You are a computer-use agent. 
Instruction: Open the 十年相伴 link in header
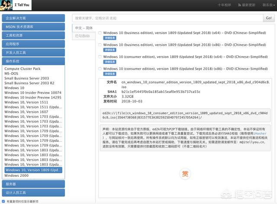point(224,5)
